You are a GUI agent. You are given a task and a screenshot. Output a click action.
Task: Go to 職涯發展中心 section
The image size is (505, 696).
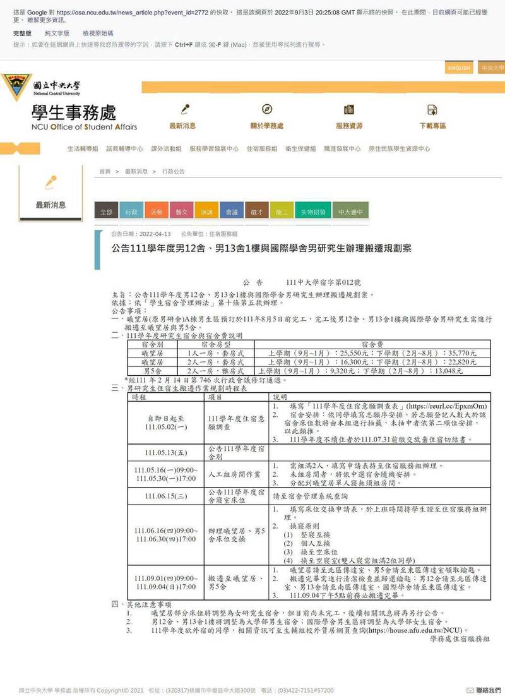pyautogui.click(x=342, y=148)
